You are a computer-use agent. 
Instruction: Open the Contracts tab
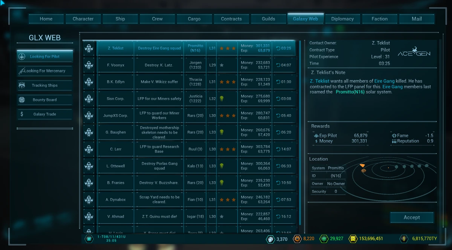[231, 18]
